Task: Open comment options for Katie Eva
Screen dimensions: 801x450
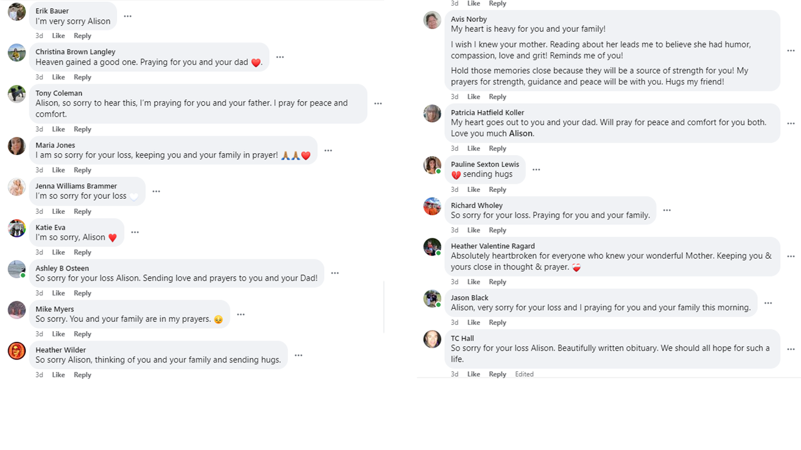Action: click(x=135, y=232)
